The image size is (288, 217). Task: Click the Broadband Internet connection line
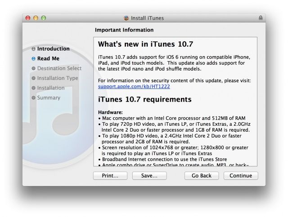tap(163, 159)
